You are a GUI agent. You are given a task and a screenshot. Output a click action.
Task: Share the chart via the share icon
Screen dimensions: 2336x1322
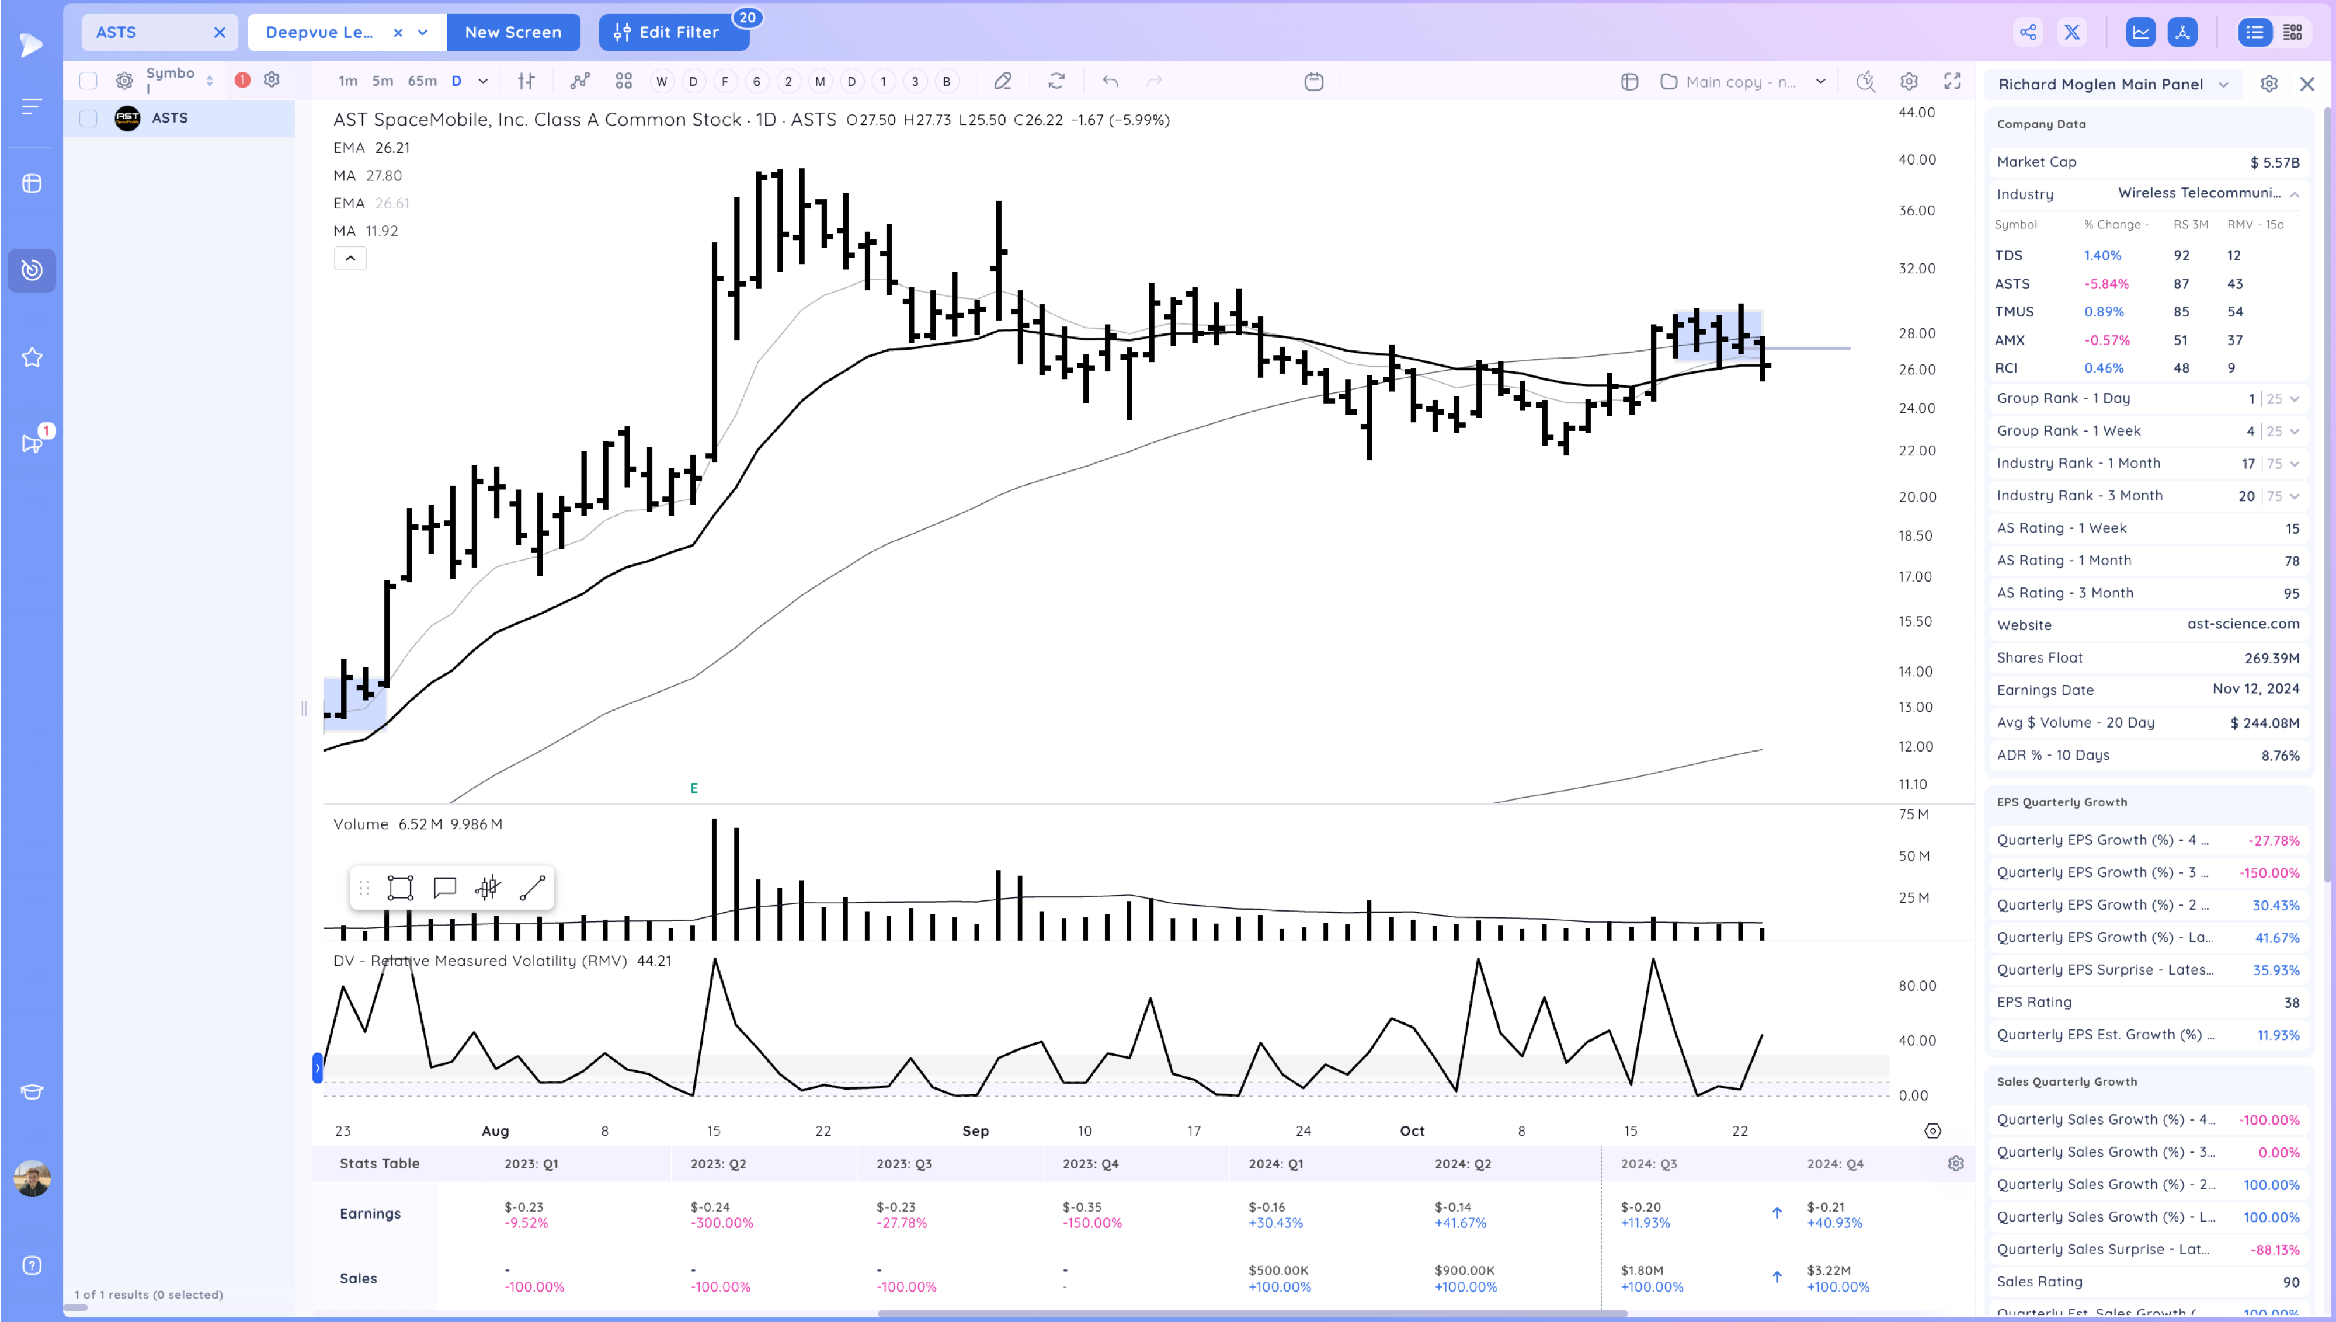click(2029, 32)
